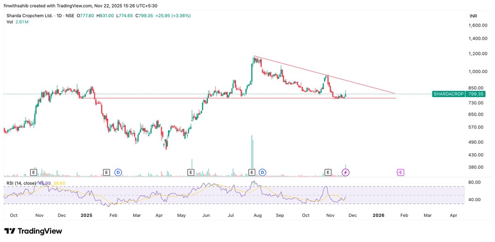Click the earnings E marker near November 2025
Viewport: 495px width, 242px height.
tap(328, 172)
